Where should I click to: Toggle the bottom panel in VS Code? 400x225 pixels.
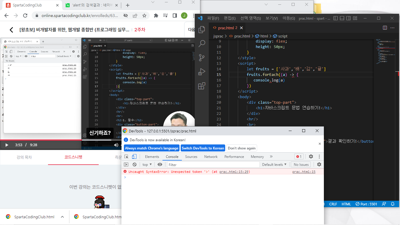point(342,18)
